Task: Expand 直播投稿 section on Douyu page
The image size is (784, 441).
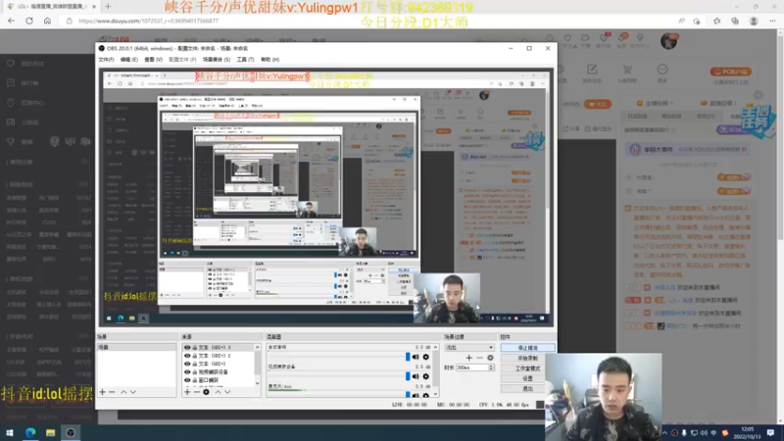Action: 718,103
